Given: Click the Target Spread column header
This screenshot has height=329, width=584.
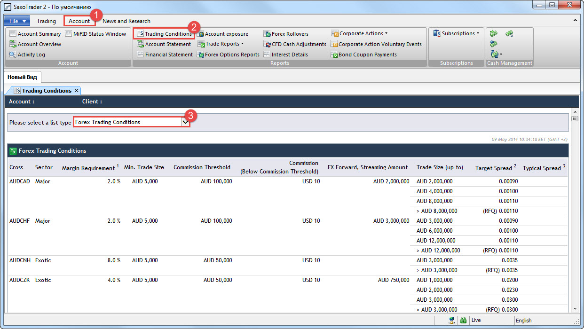Looking at the screenshot, I should (x=496, y=168).
